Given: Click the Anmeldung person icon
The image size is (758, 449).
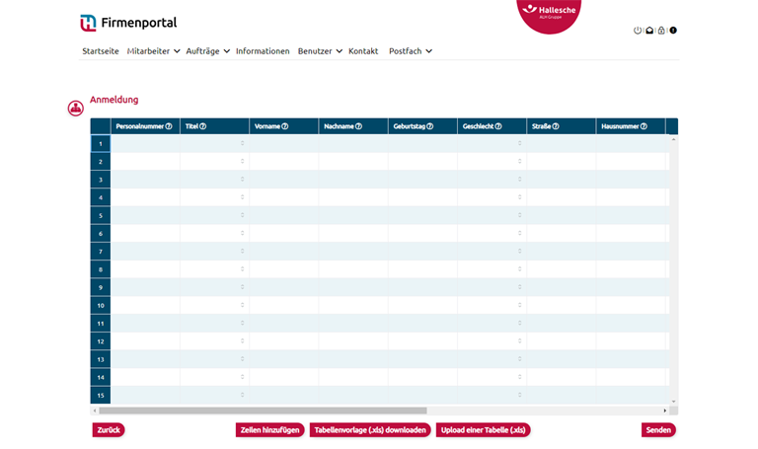Looking at the screenshot, I should coord(75,109).
